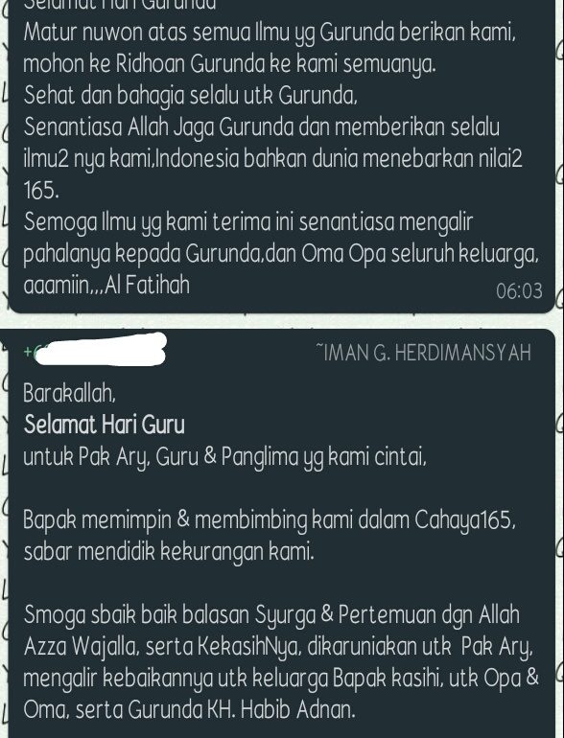Viewport: 564px width, 738px height.
Task: Tap the Azza Wajalla, serta KekasihNya line
Action: point(278,647)
